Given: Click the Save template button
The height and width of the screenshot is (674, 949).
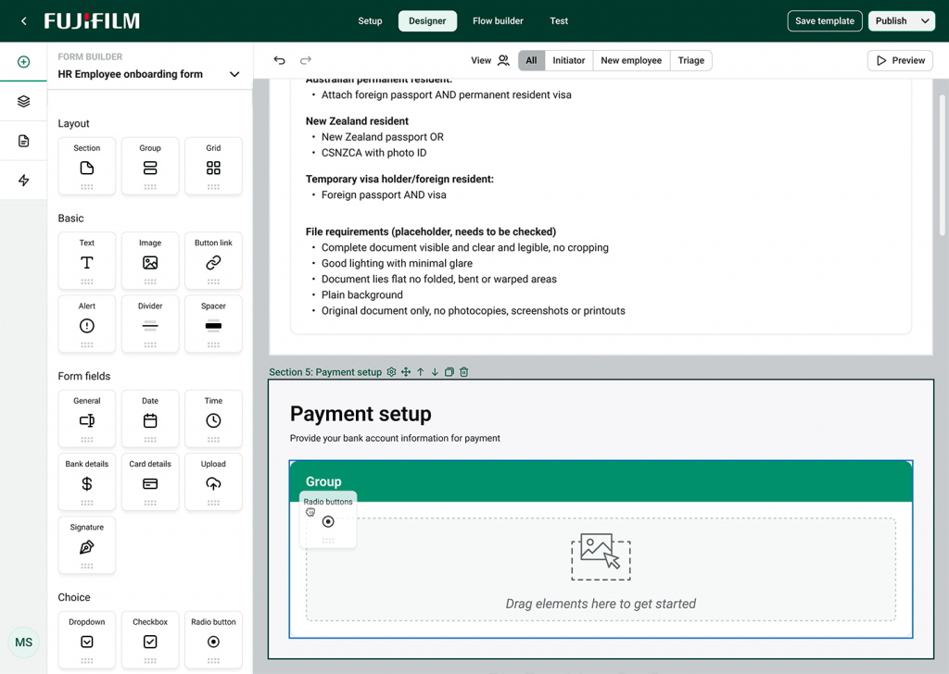Looking at the screenshot, I should click(825, 20).
